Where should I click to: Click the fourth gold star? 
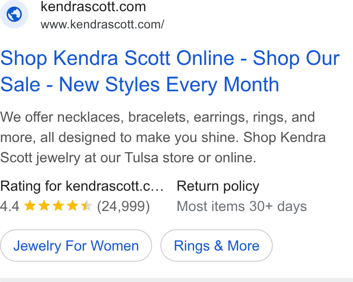[73, 205]
